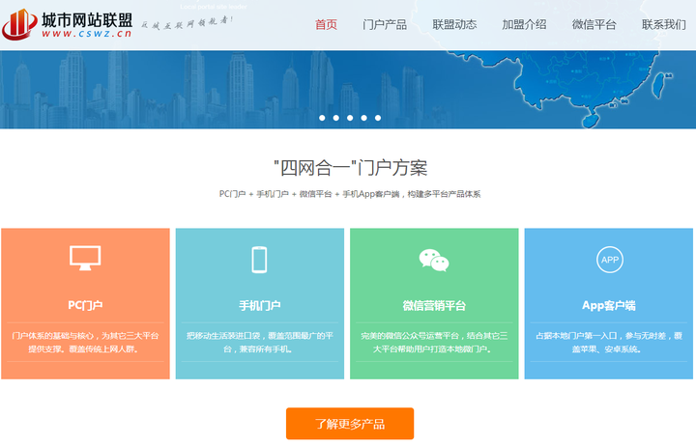
Task: Click the App客户端 card title
Action: coord(609,305)
